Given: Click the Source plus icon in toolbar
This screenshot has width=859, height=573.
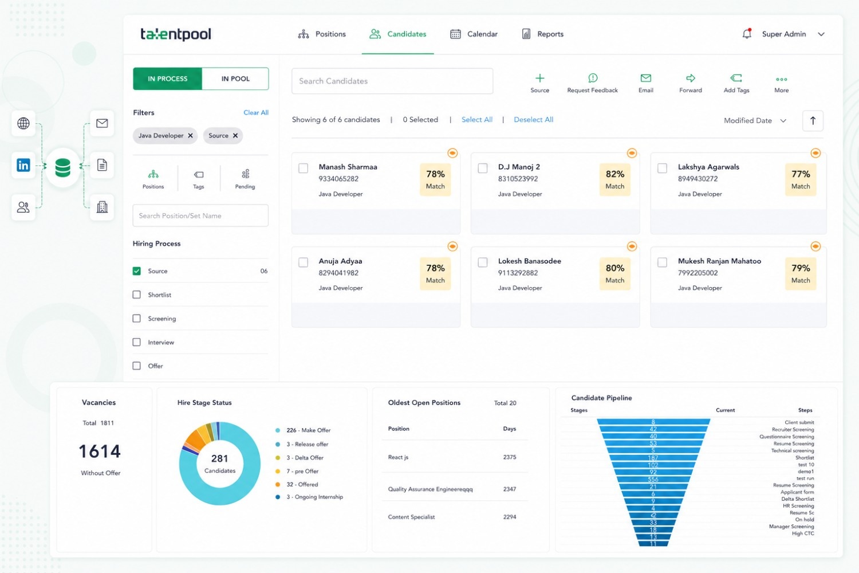Looking at the screenshot, I should click(539, 78).
